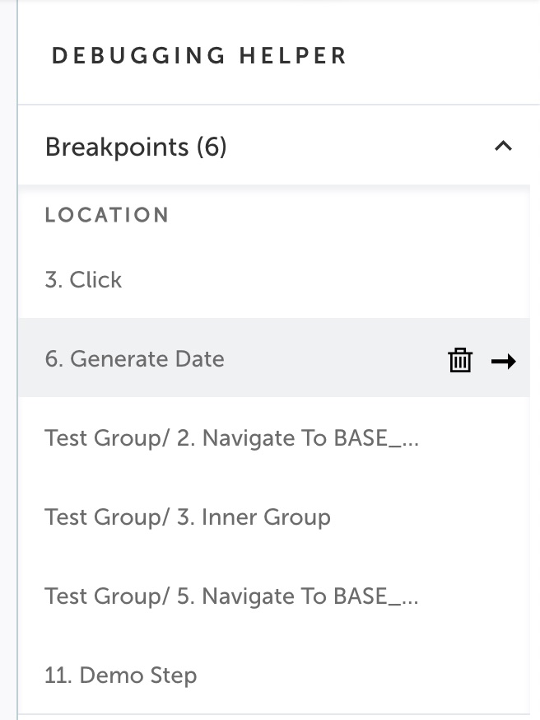
Task: Click the Breakpoints (6) section header label
Action: (136, 147)
